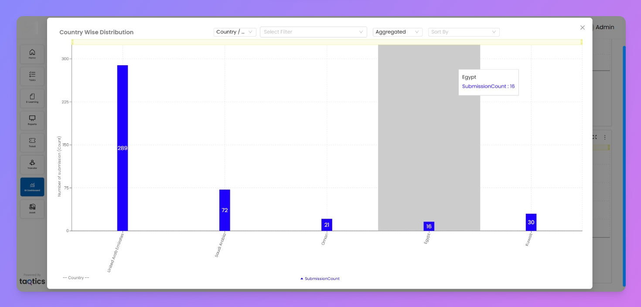The width and height of the screenshot is (641, 307).
Task: Click the Egypt axis label
Action: 427,239
